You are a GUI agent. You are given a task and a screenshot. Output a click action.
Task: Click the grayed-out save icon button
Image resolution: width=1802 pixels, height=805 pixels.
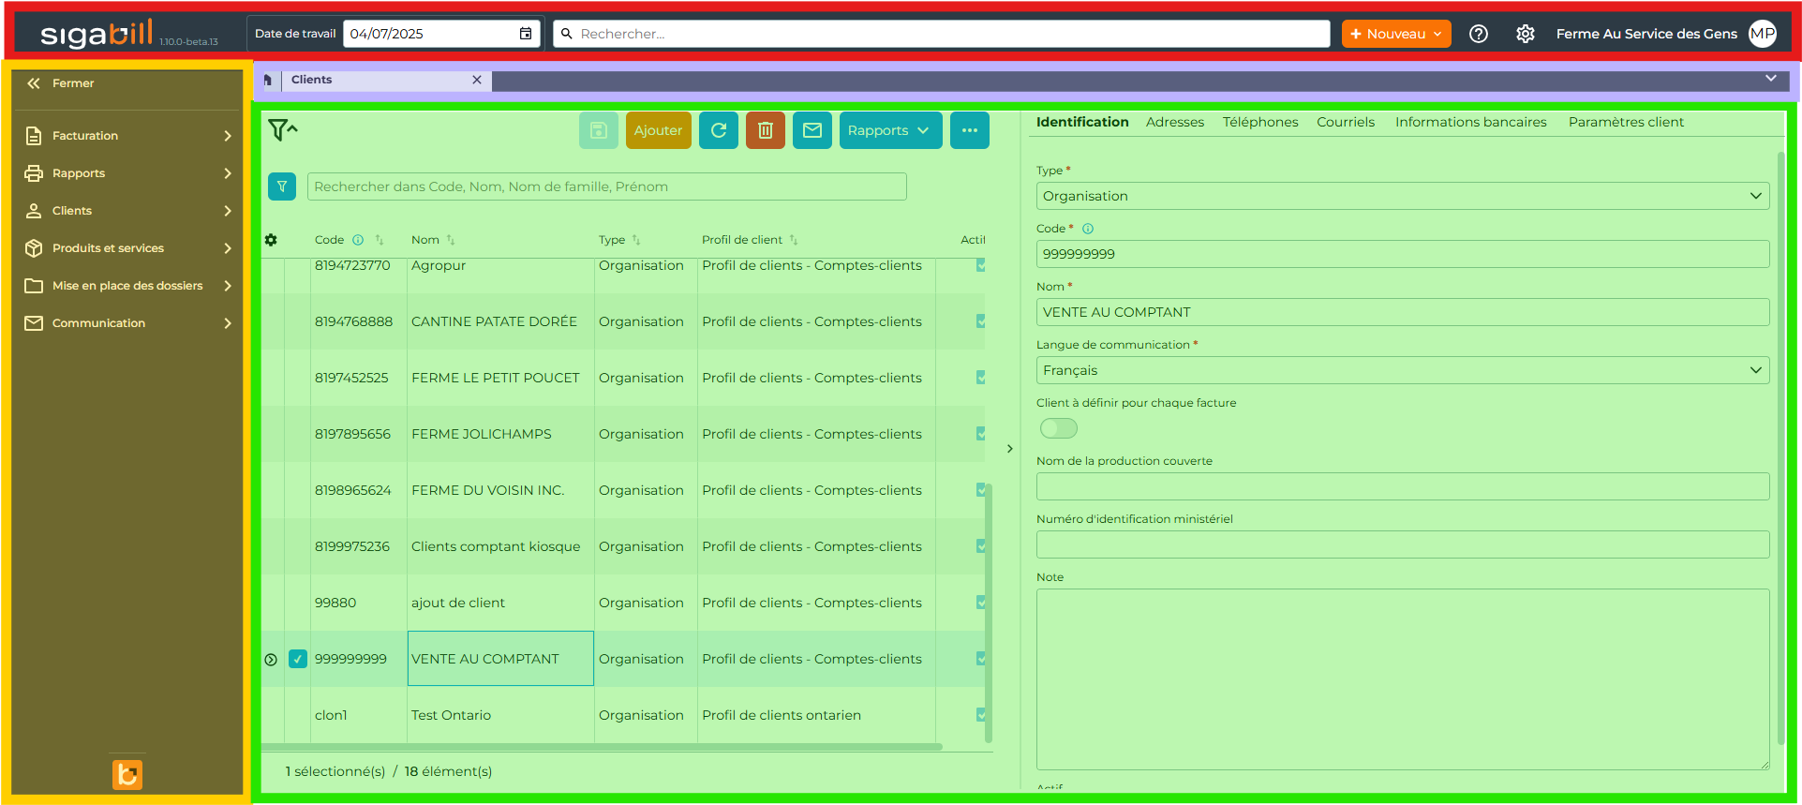pyautogui.click(x=599, y=130)
